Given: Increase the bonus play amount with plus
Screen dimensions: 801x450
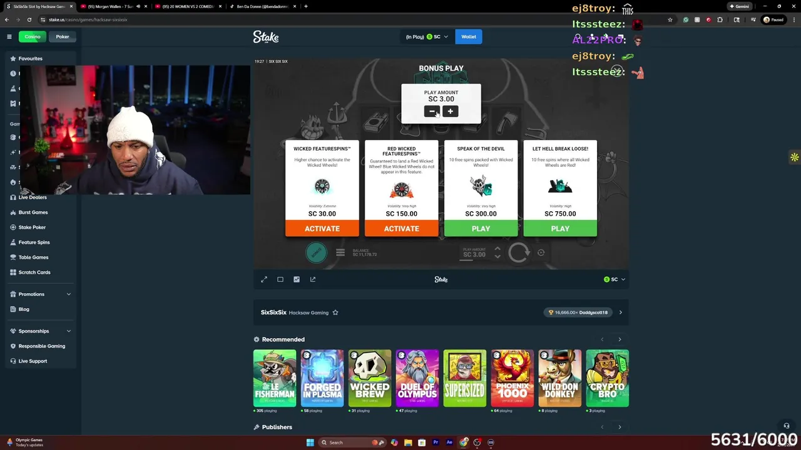Looking at the screenshot, I should click(451, 111).
